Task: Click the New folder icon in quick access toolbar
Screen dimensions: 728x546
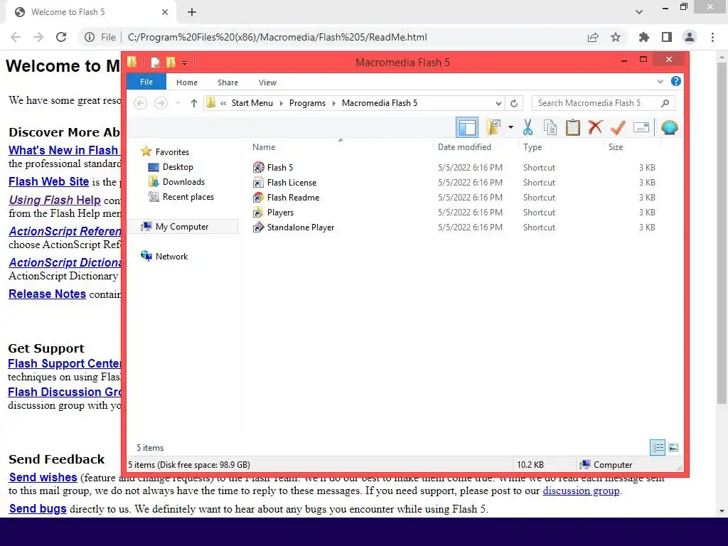Action: 171,63
